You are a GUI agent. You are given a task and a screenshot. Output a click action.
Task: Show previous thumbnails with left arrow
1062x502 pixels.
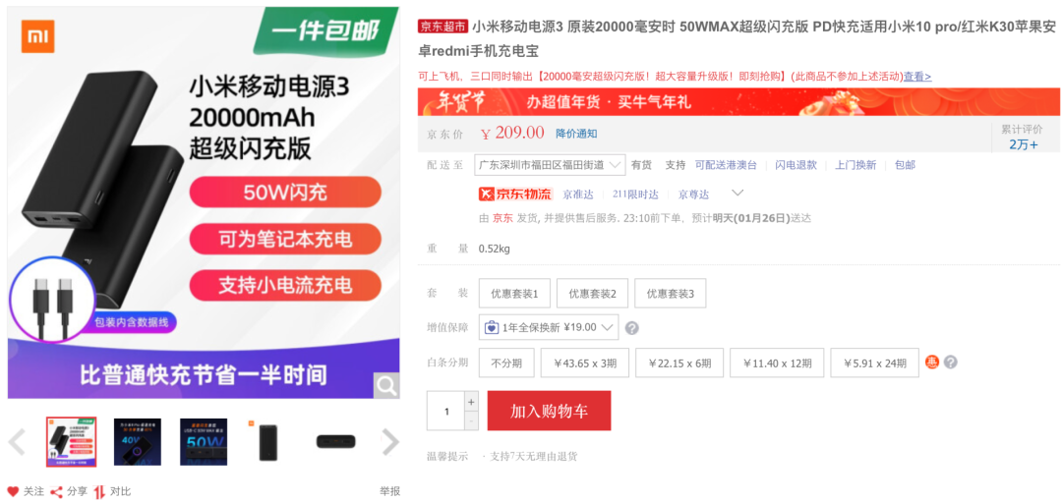[17, 442]
